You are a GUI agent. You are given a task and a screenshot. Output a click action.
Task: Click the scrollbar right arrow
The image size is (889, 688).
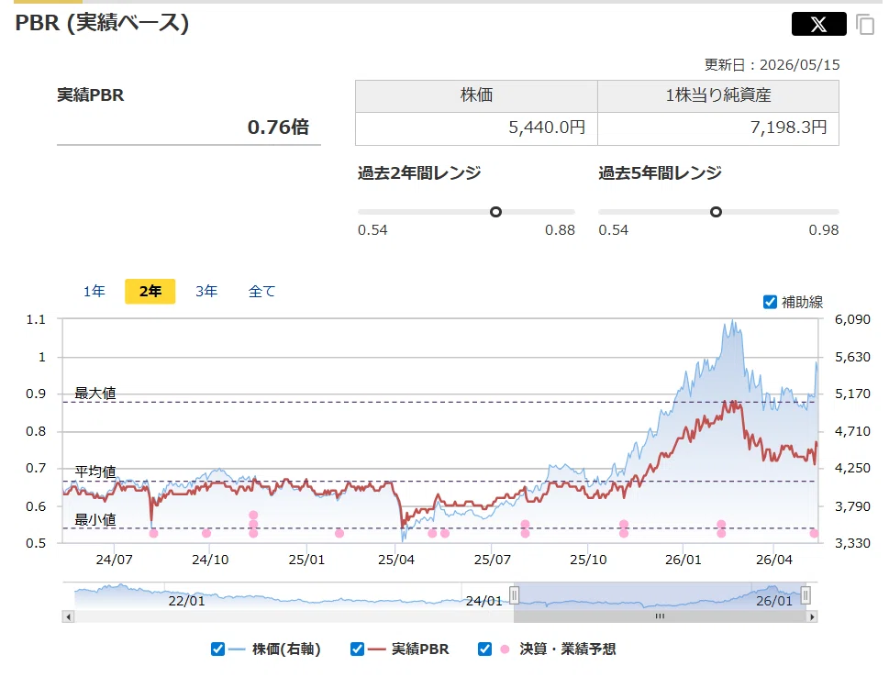pos(812,616)
